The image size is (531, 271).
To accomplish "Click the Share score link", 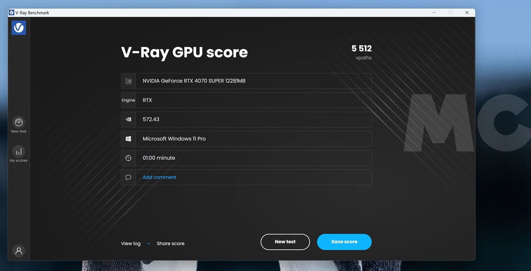I will [x=170, y=244].
